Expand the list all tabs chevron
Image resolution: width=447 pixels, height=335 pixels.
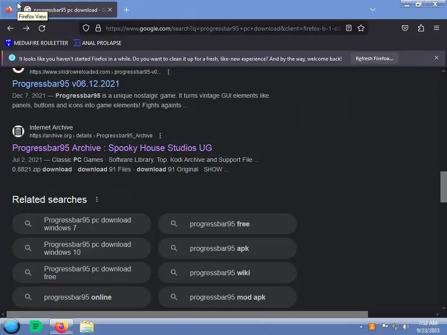click(x=373, y=10)
